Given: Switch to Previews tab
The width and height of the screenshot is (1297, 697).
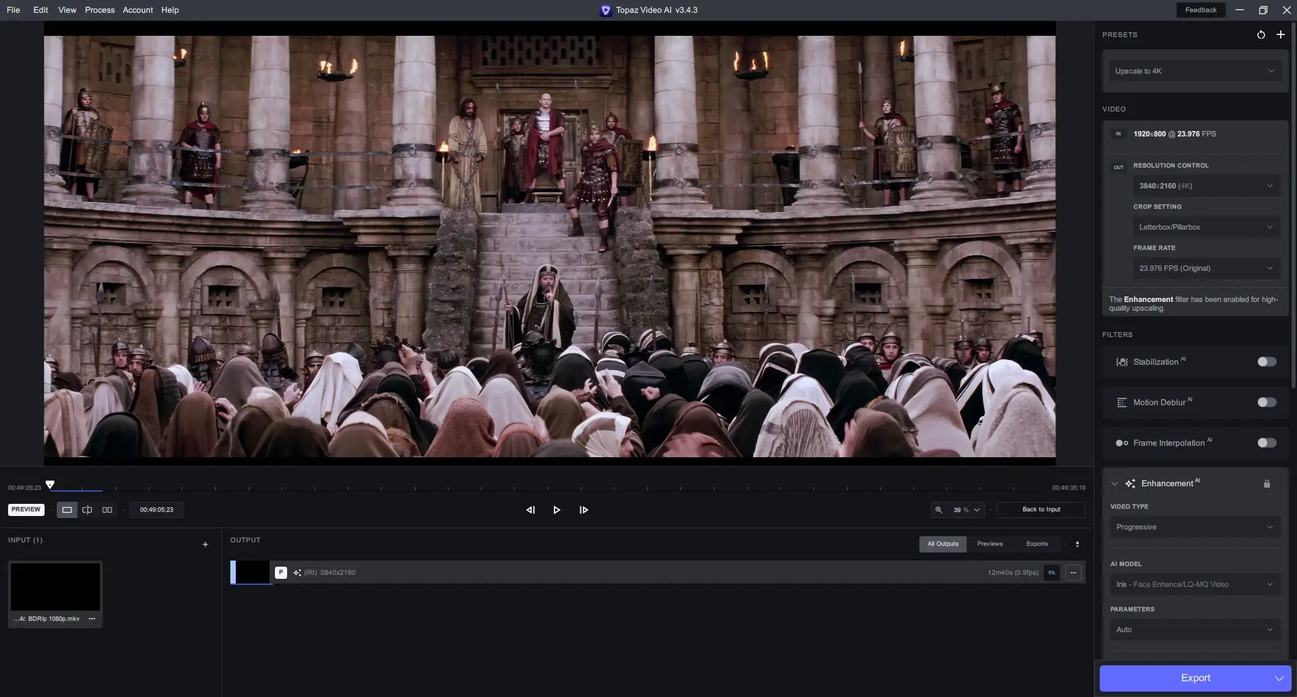Looking at the screenshot, I should click(x=990, y=544).
